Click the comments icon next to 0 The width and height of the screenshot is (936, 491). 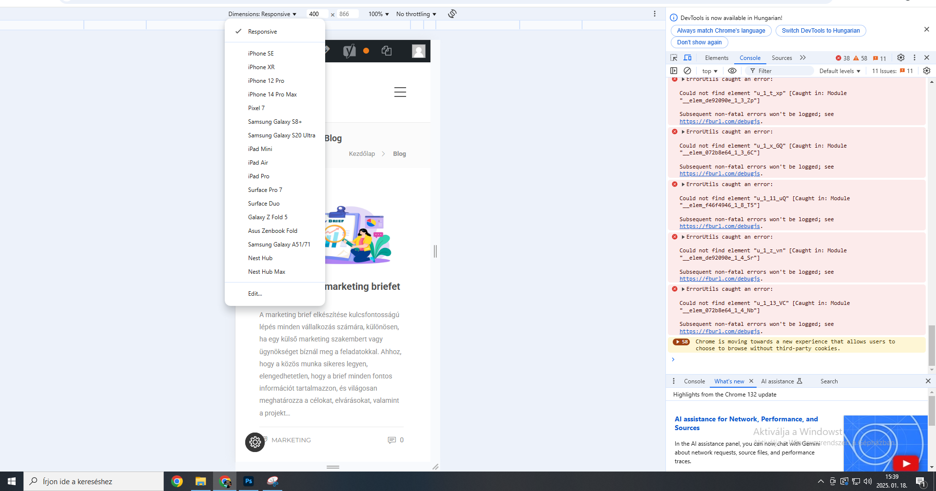point(391,440)
